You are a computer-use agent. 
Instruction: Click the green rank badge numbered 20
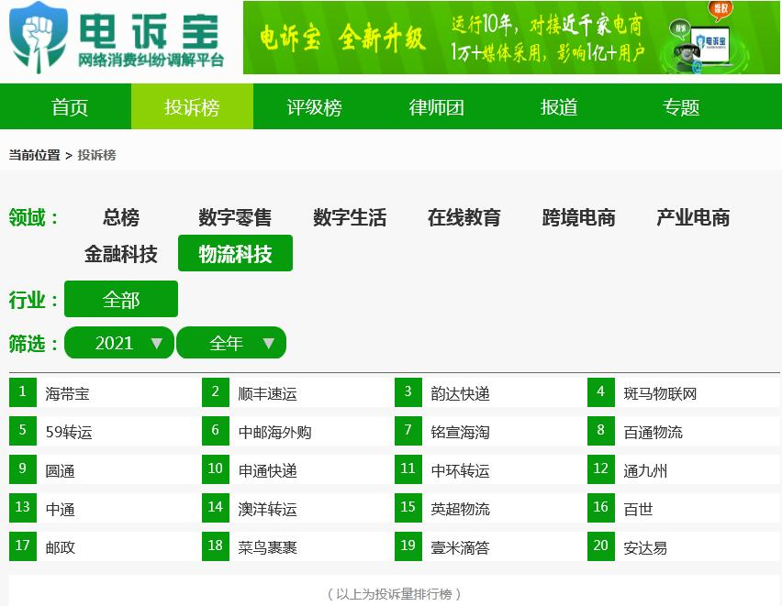point(601,545)
